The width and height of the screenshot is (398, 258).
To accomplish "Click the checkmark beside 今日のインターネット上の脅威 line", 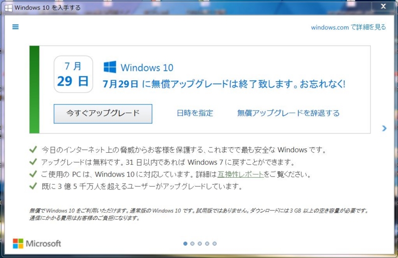I will [x=33, y=149].
